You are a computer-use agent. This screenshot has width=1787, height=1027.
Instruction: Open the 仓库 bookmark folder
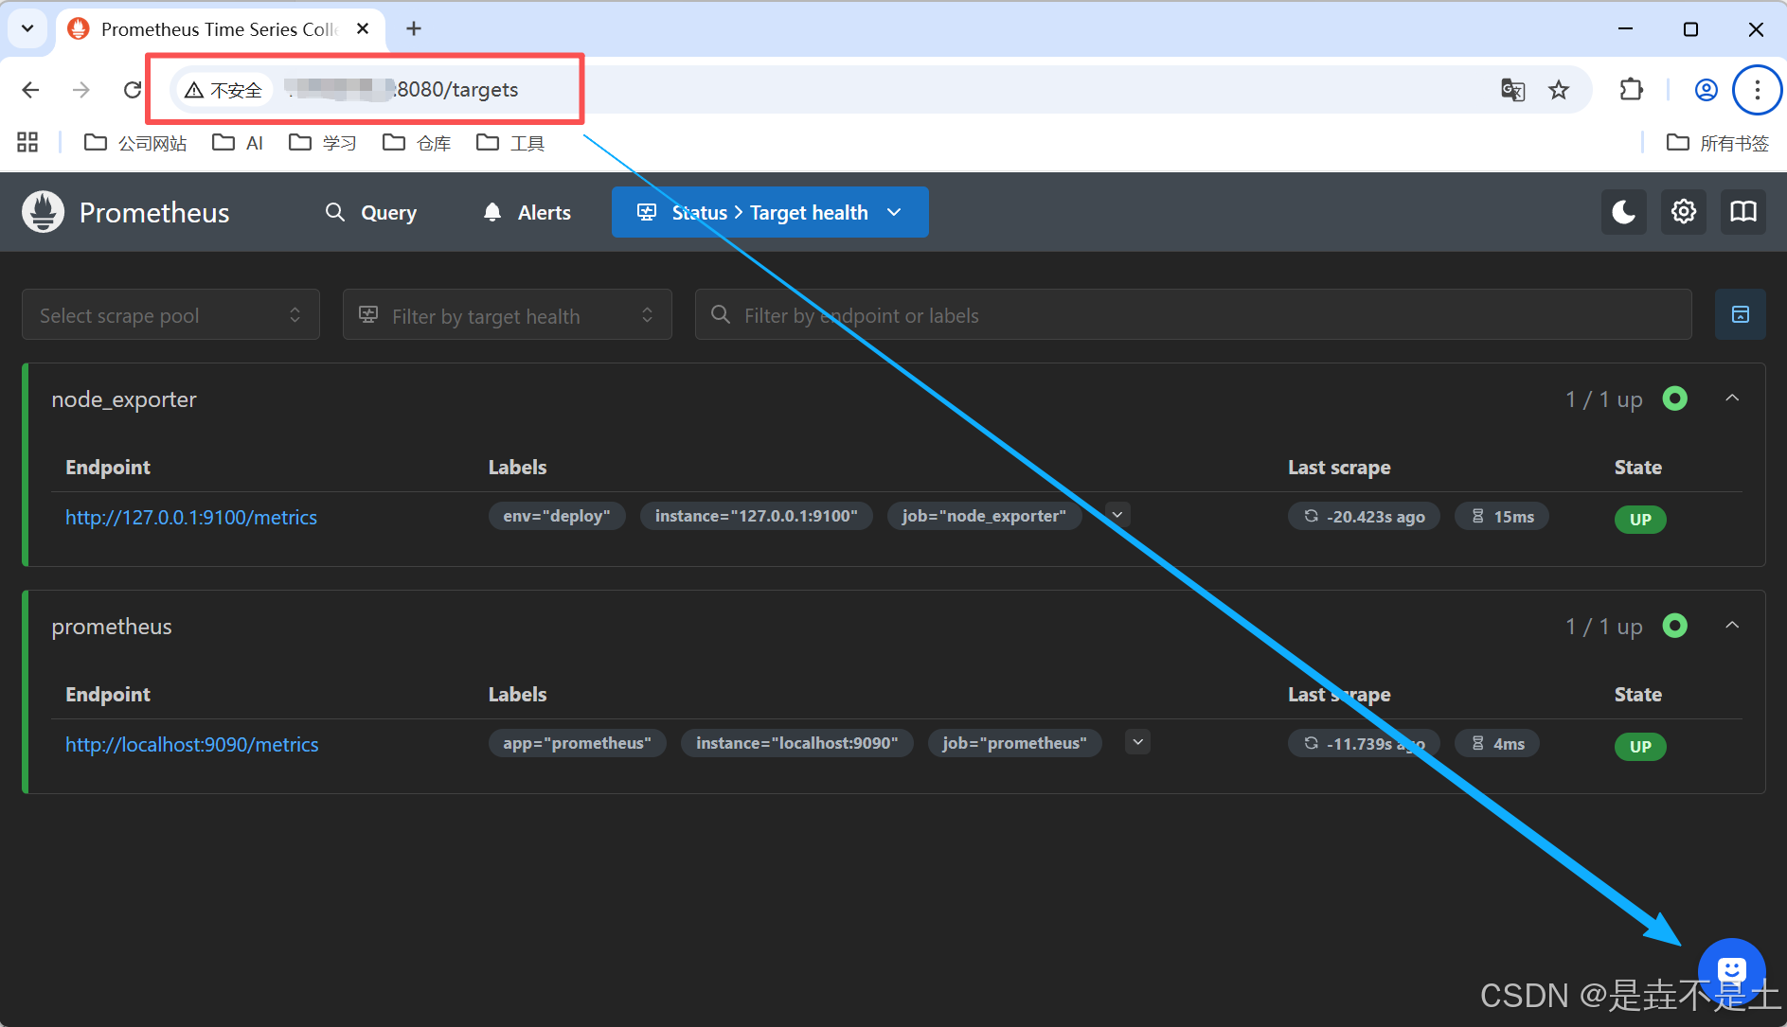(x=417, y=142)
